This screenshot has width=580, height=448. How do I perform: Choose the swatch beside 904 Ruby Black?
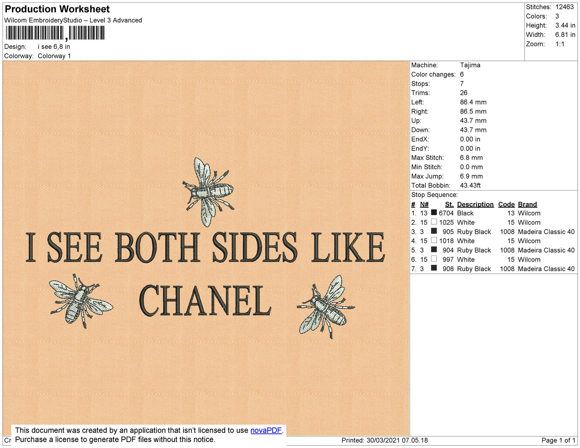coord(434,249)
